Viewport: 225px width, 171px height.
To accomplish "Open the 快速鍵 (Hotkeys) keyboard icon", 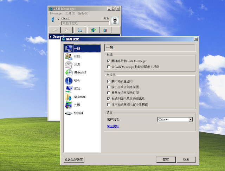I will tap(69, 113).
